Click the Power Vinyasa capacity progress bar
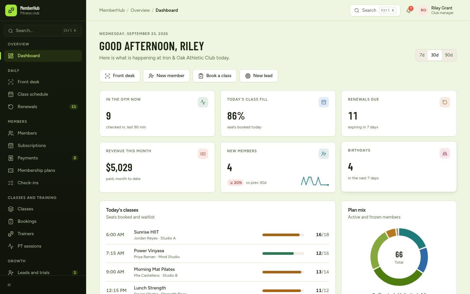 pos(283,253)
